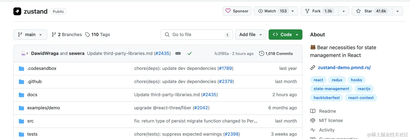
Task: Focus the Go to file search field
Action: (197, 35)
